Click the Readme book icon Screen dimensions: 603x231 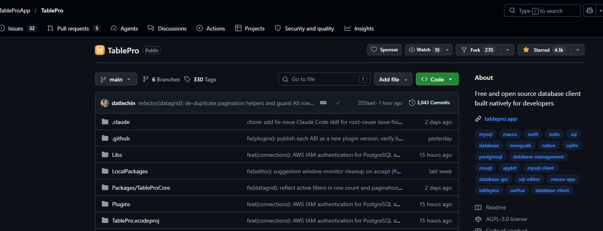pos(478,207)
